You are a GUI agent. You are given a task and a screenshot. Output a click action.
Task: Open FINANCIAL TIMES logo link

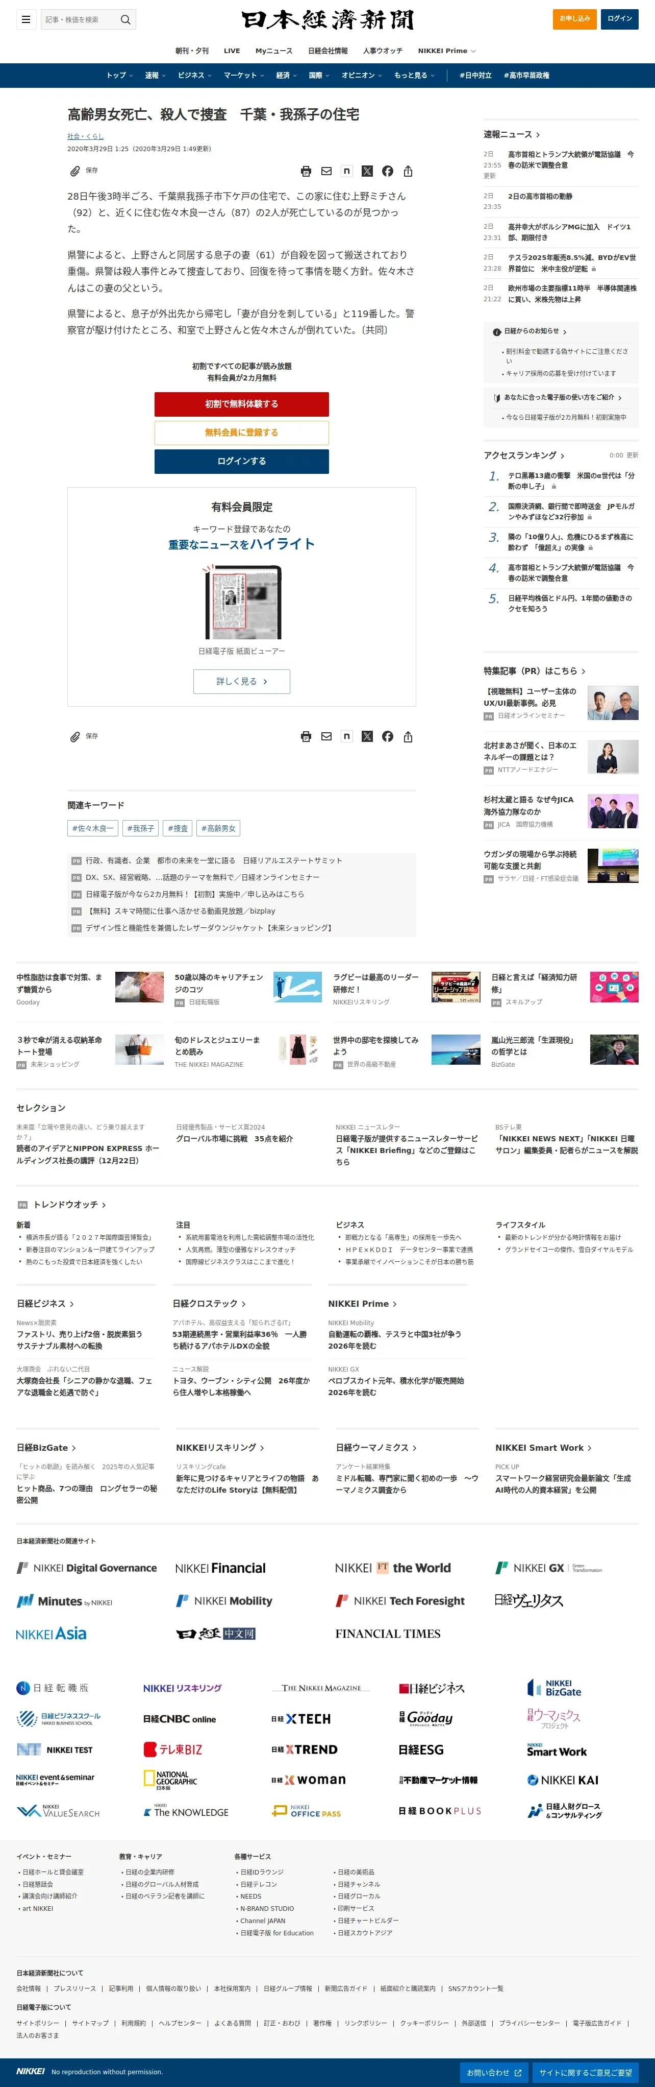click(388, 1634)
